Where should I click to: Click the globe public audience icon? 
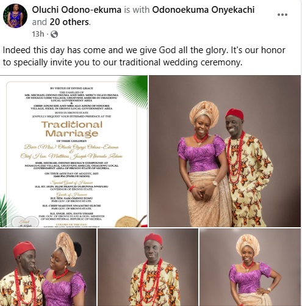coord(54,34)
